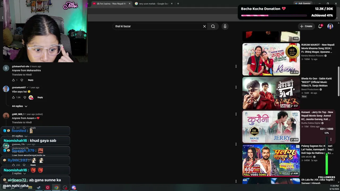Play the Palang Sagwan Ke video thumbnail
This screenshot has width=340, height=191.
(x=271, y=160)
